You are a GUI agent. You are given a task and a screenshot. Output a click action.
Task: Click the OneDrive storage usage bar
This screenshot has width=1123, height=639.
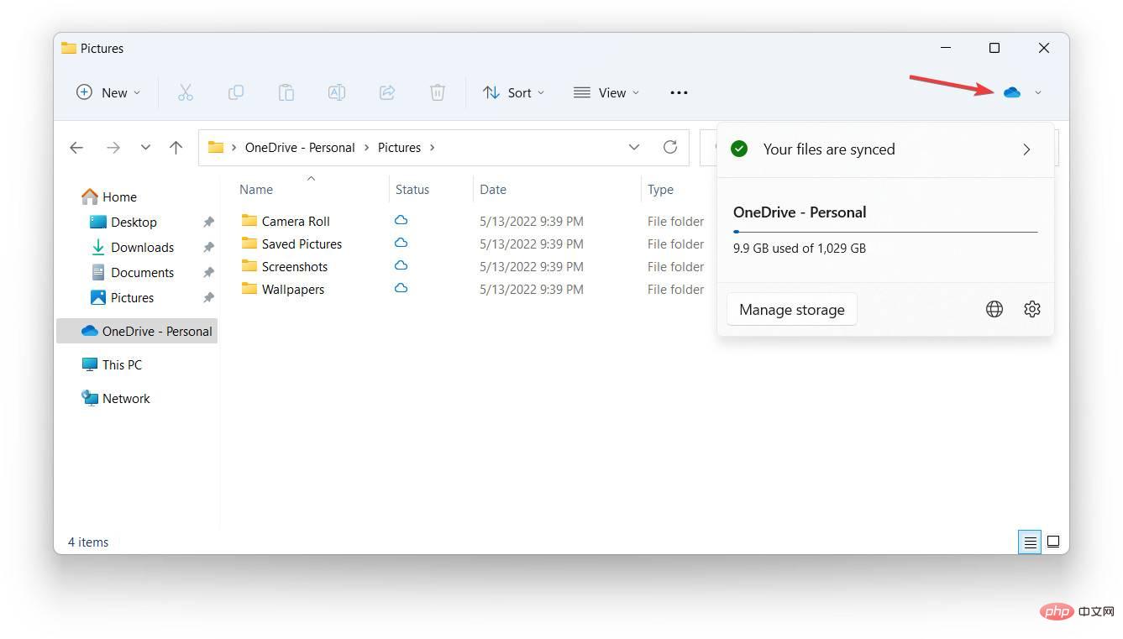pos(885,232)
